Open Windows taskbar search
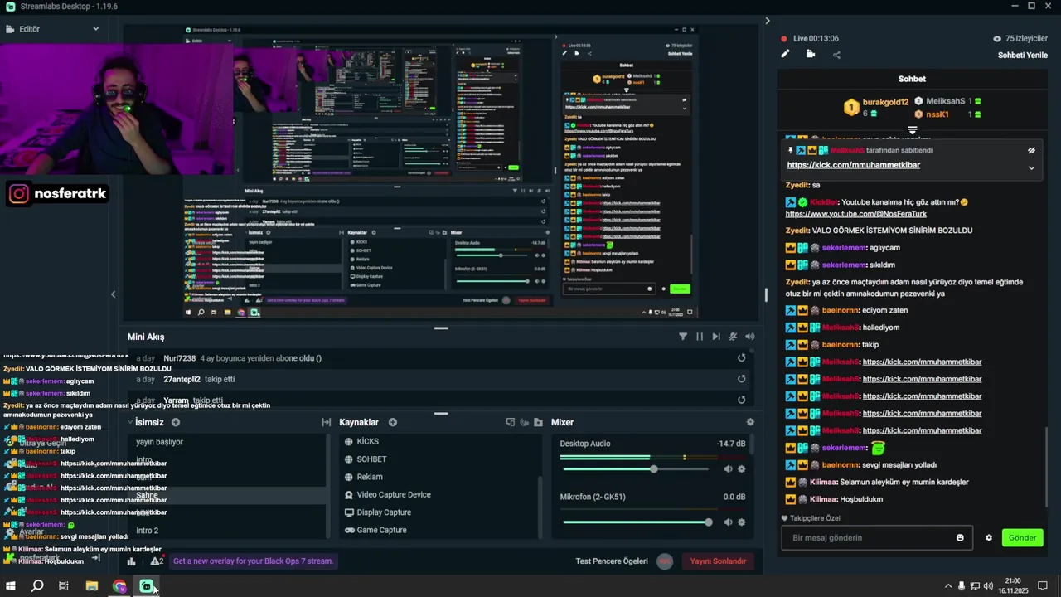The height and width of the screenshot is (597, 1061). click(37, 586)
